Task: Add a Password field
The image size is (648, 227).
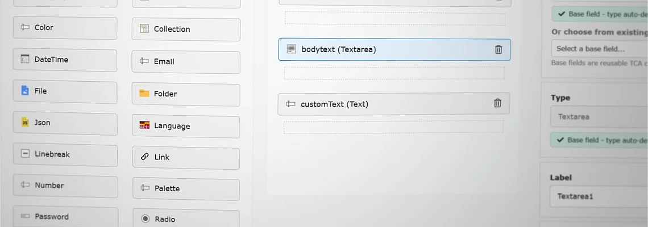Action: (x=66, y=217)
